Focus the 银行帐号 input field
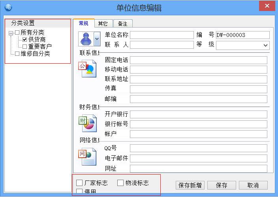The width and height of the screenshot is (278, 197). point(199,124)
